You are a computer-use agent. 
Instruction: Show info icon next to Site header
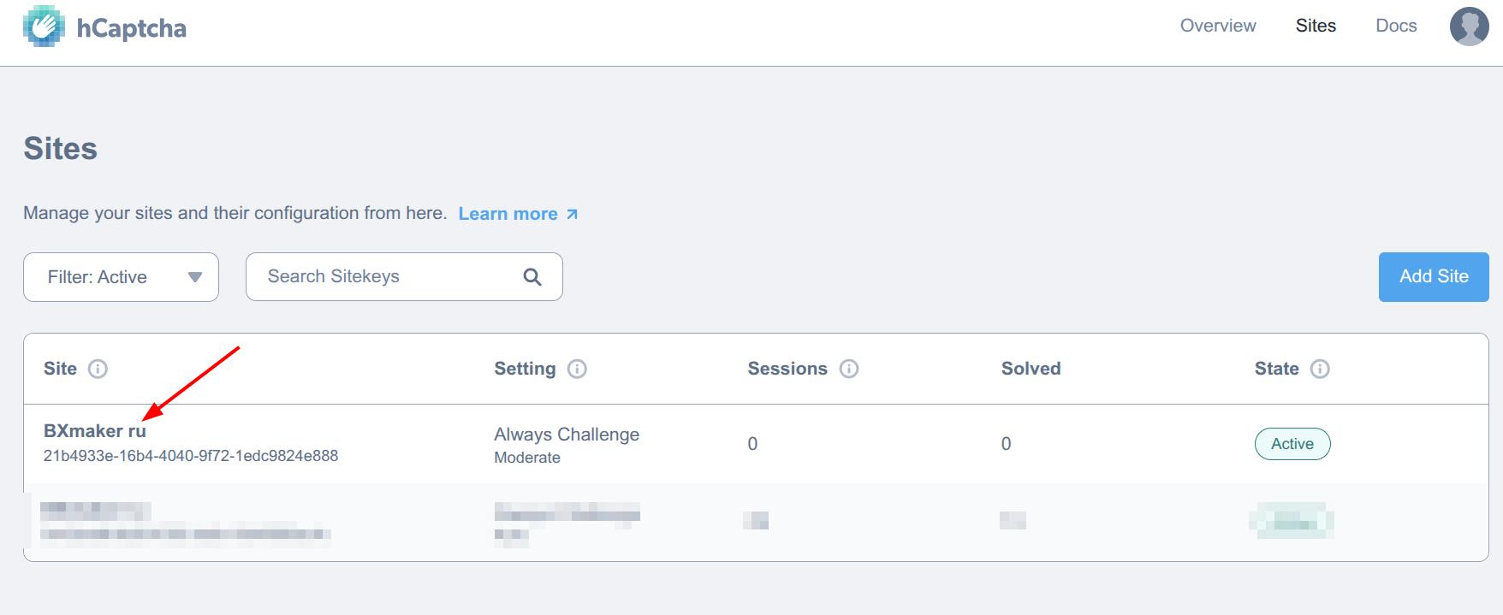coord(98,370)
